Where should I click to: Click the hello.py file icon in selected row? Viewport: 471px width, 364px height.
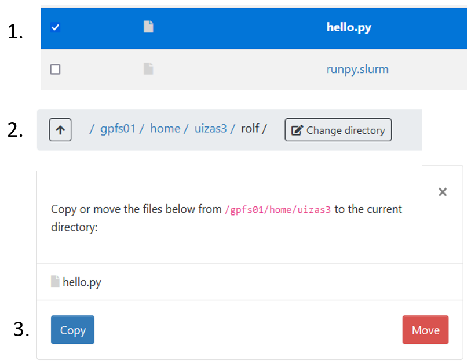pyautogui.click(x=148, y=27)
